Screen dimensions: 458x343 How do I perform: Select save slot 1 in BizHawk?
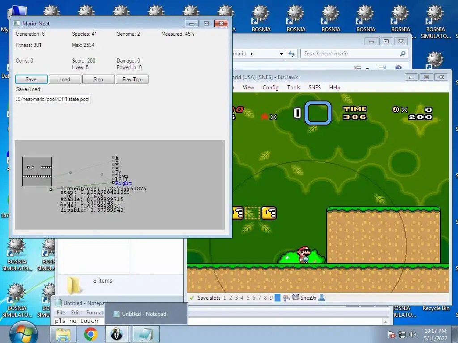[x=225, y=298]
